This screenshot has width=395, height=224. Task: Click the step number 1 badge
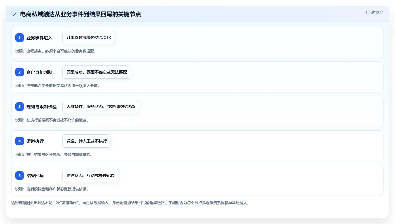[x=20, y=38]
